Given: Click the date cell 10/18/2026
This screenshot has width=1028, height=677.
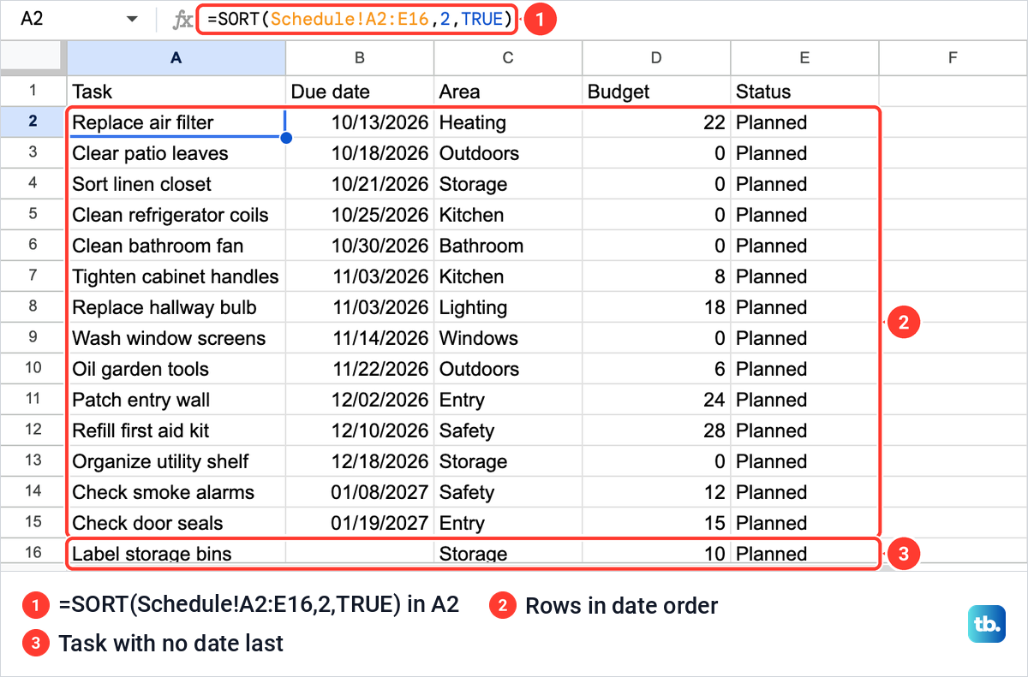Looking at the screenshot, I should pyautogui.click(x=360, y=153).
